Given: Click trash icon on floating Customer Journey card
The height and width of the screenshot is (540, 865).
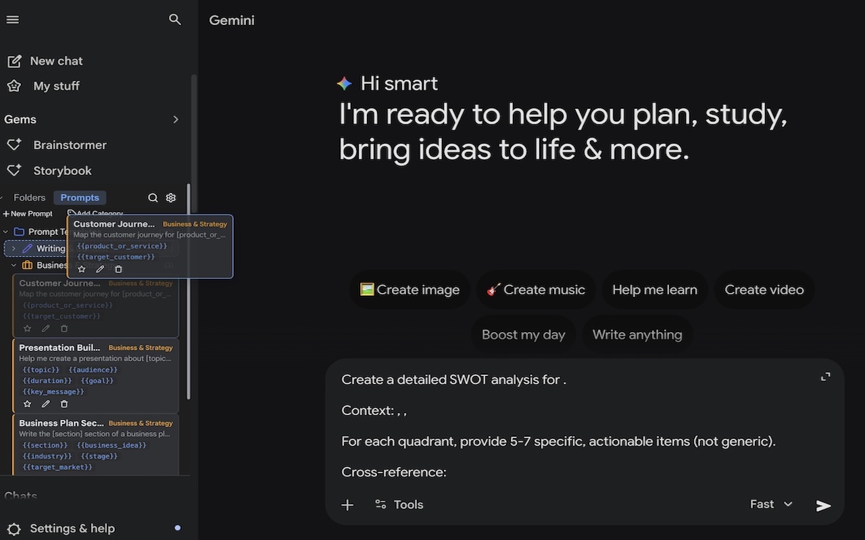Looking at the screenshot, I should (119, 269).
